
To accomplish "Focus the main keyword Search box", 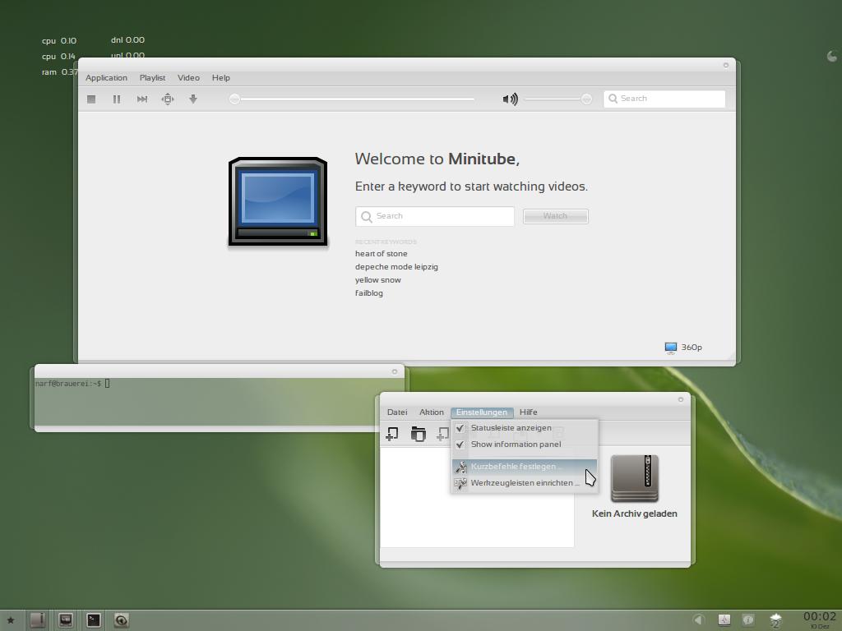I will click(x=435, y=216).
